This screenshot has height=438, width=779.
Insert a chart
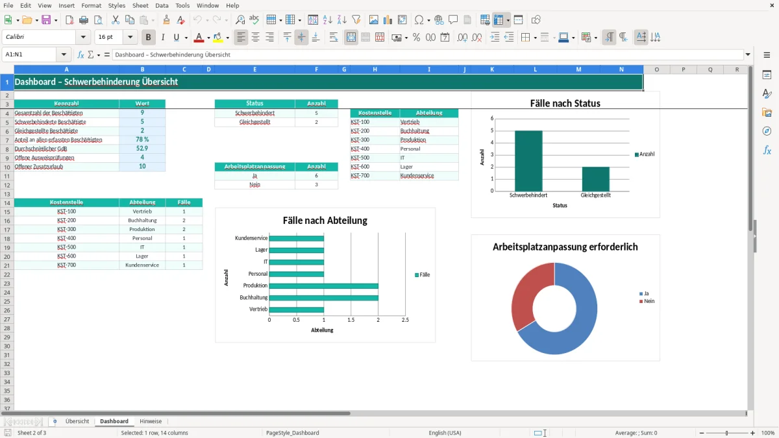click(388, 20)
